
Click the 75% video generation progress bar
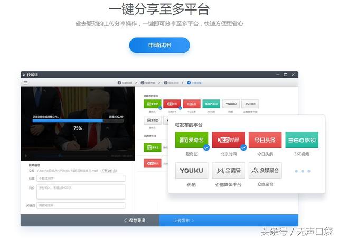[x=77, y=121]
